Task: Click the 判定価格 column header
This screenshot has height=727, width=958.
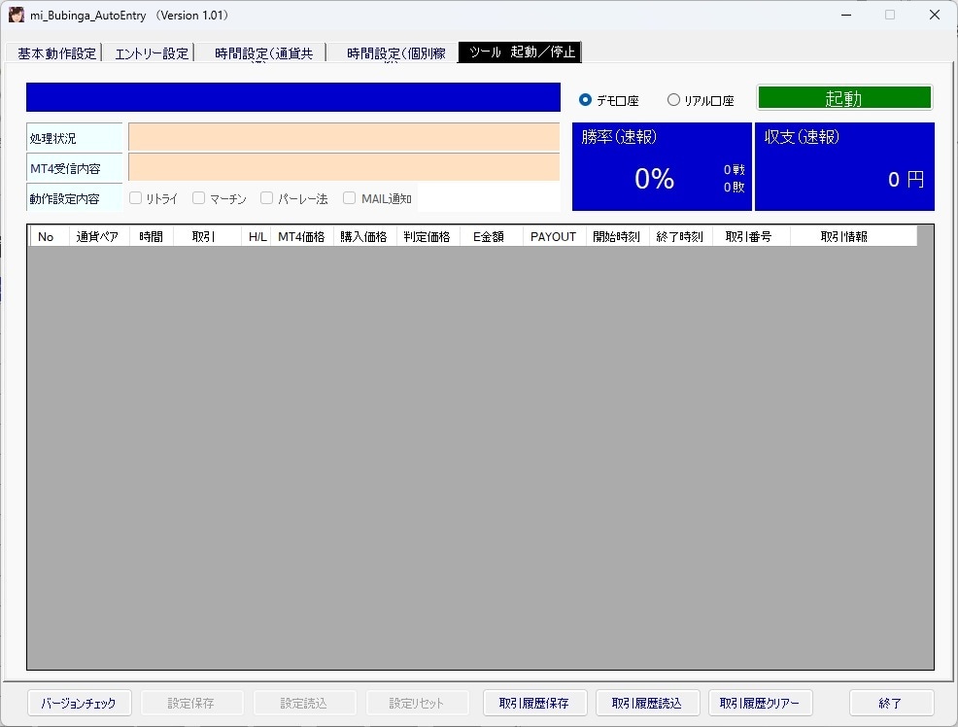Action: pos(427,236)
